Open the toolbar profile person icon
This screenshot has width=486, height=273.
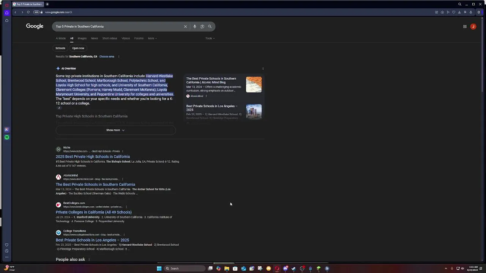[x=471, y=12]
